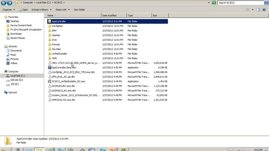Toggle the preview pane icon
The height and width of the screenshot is (151, 269).
coord(258,10)
